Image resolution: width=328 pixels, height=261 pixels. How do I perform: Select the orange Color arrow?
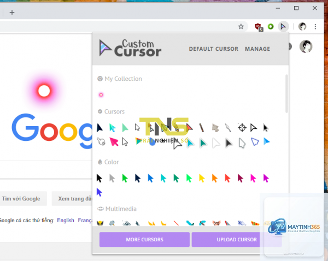tap(215, 178)
